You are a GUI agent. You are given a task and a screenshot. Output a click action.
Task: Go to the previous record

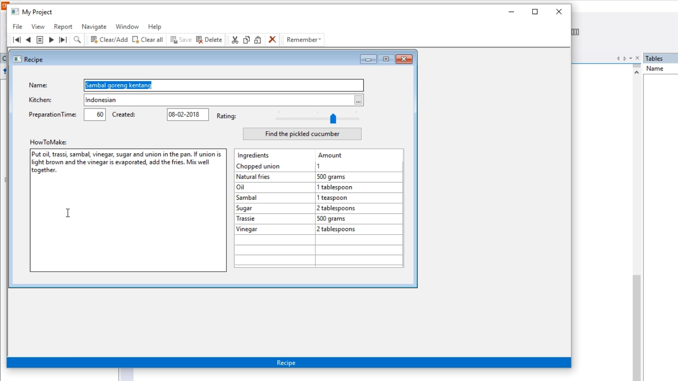(28, 40)
